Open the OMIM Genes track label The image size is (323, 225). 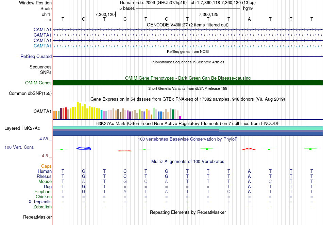point(38,83)
